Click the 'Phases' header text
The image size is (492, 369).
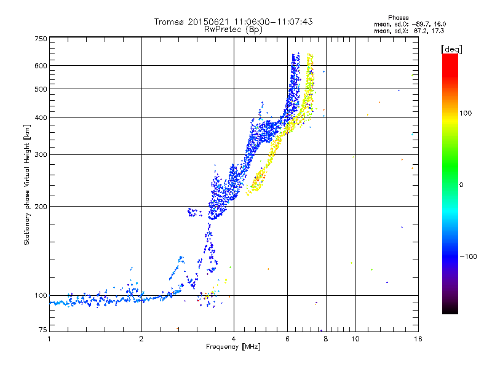[x=398, y=18]
